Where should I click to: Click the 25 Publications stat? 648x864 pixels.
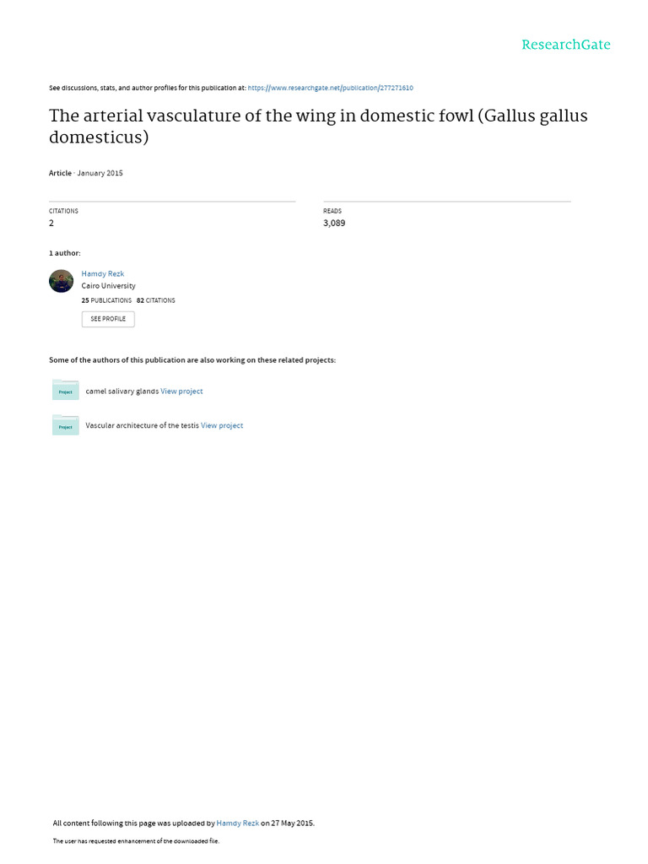pyautogui.click(x=106, y=300)
